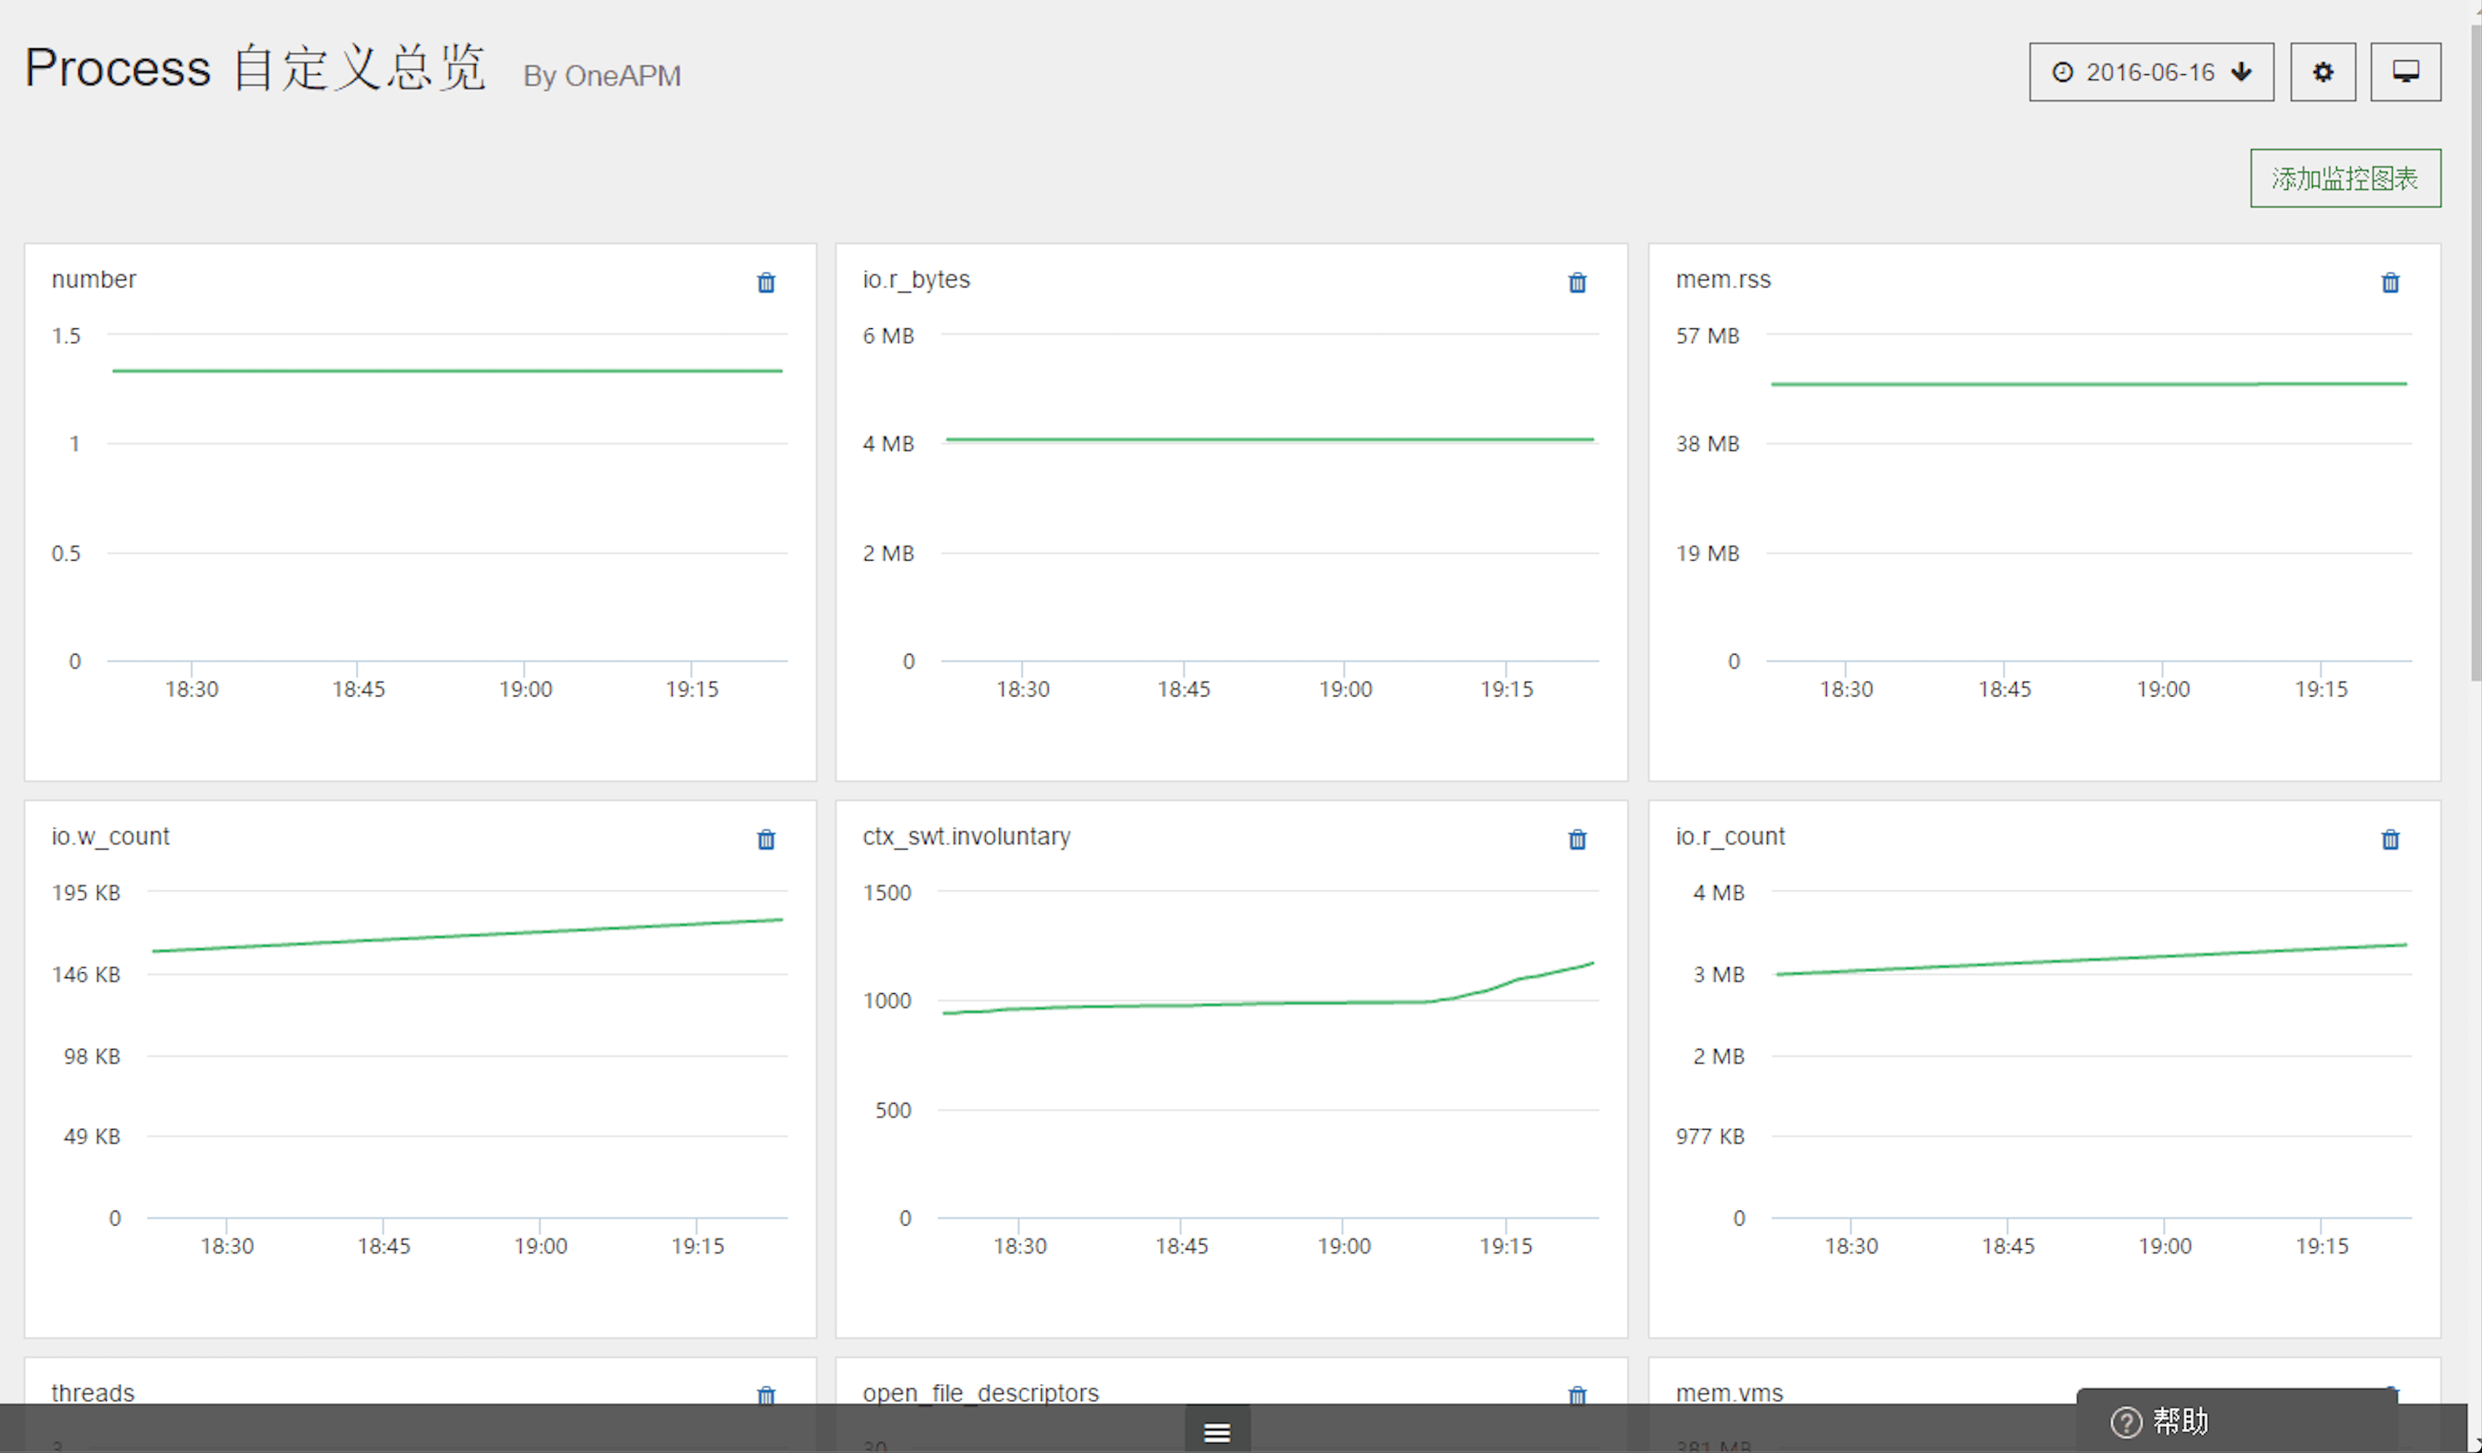Click the By OneAPM subtitle
2482x1453 pixels.
(x=602, y=76)
